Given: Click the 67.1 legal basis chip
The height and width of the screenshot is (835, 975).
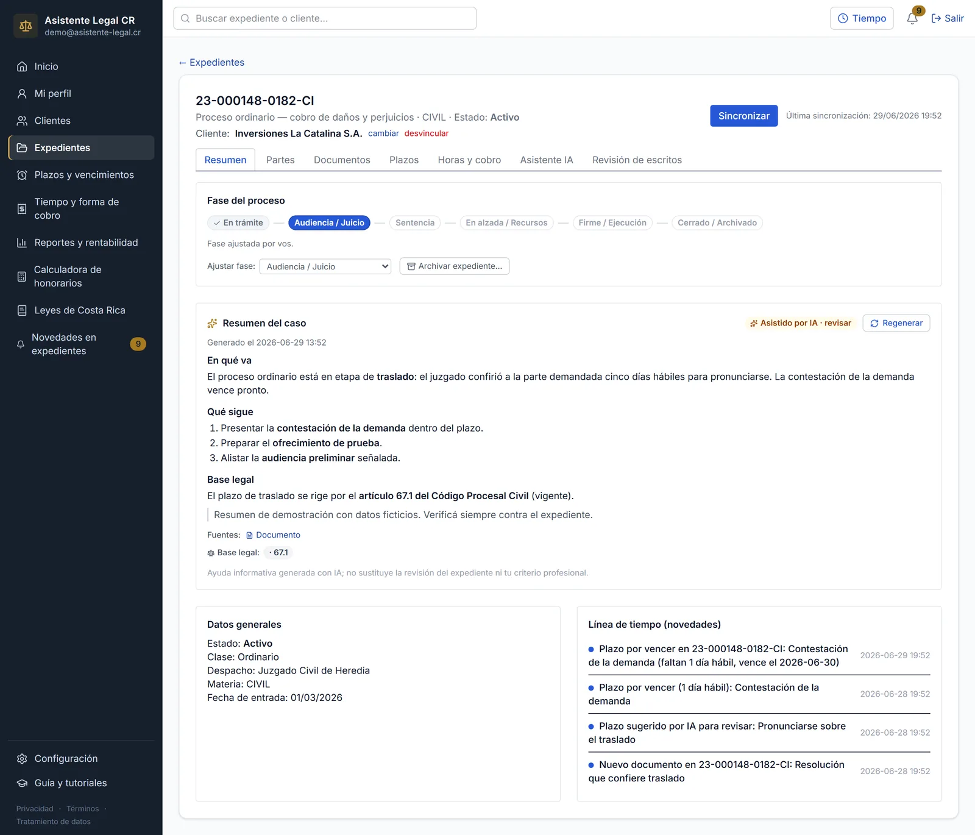Looking at the screenshot, I should (x=279, y=553).
